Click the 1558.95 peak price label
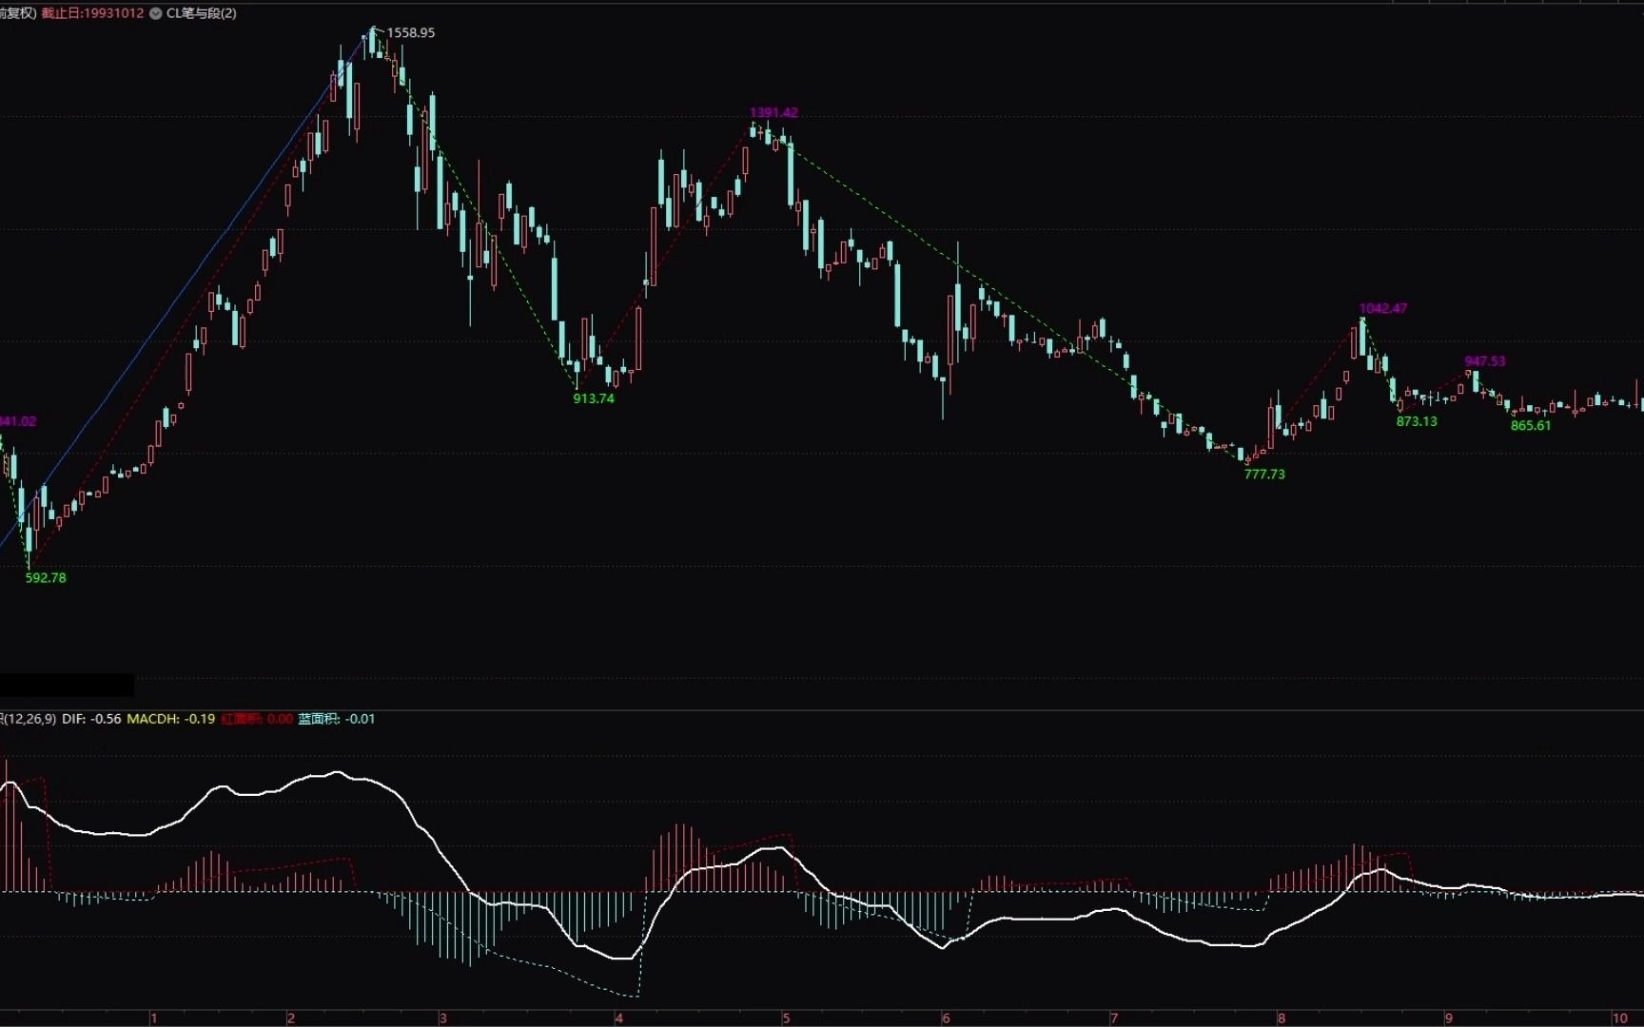 coord(411,32)
